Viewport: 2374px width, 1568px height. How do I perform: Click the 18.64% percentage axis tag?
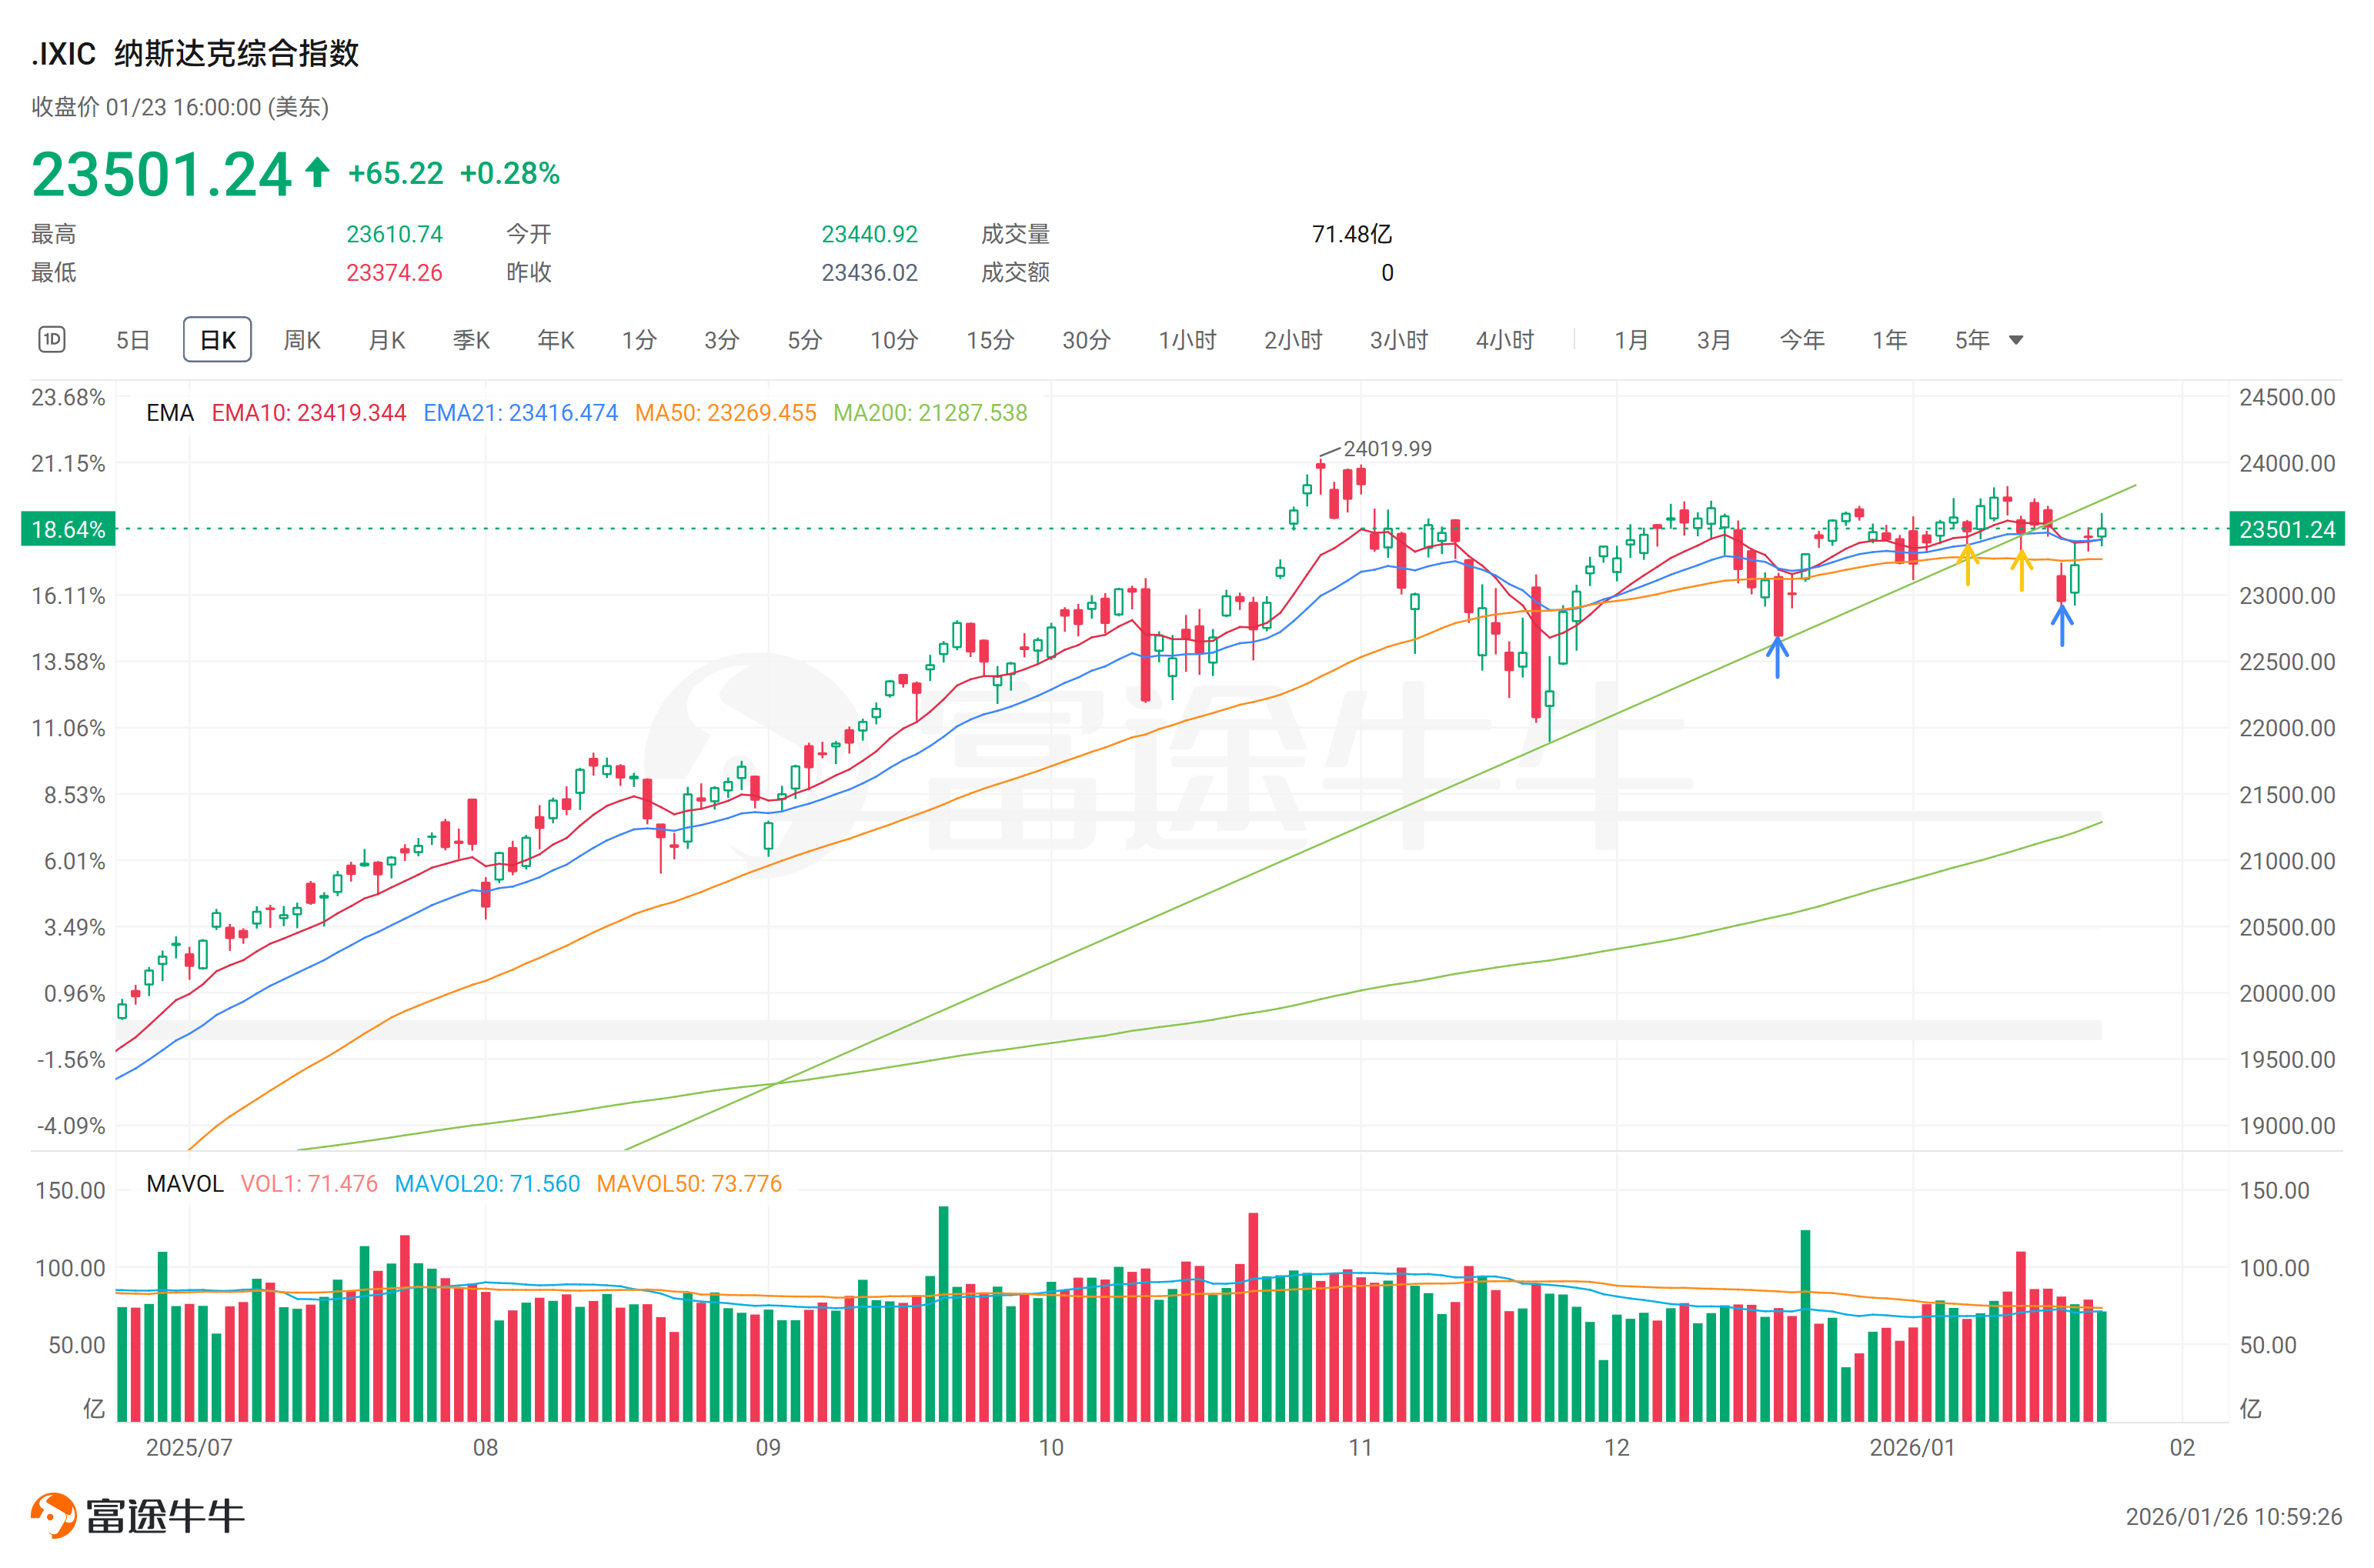68,529
